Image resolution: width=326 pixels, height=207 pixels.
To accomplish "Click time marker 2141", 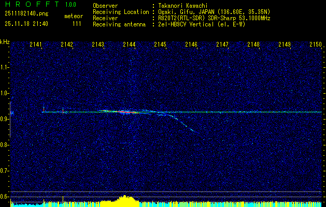I will [x=36, y=45].
